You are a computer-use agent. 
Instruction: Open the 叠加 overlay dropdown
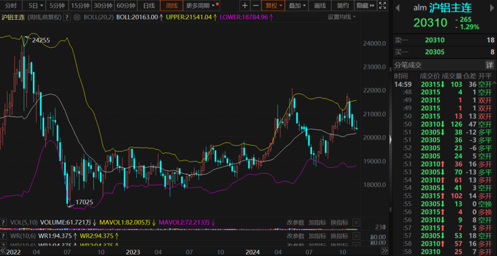[297, 6]
